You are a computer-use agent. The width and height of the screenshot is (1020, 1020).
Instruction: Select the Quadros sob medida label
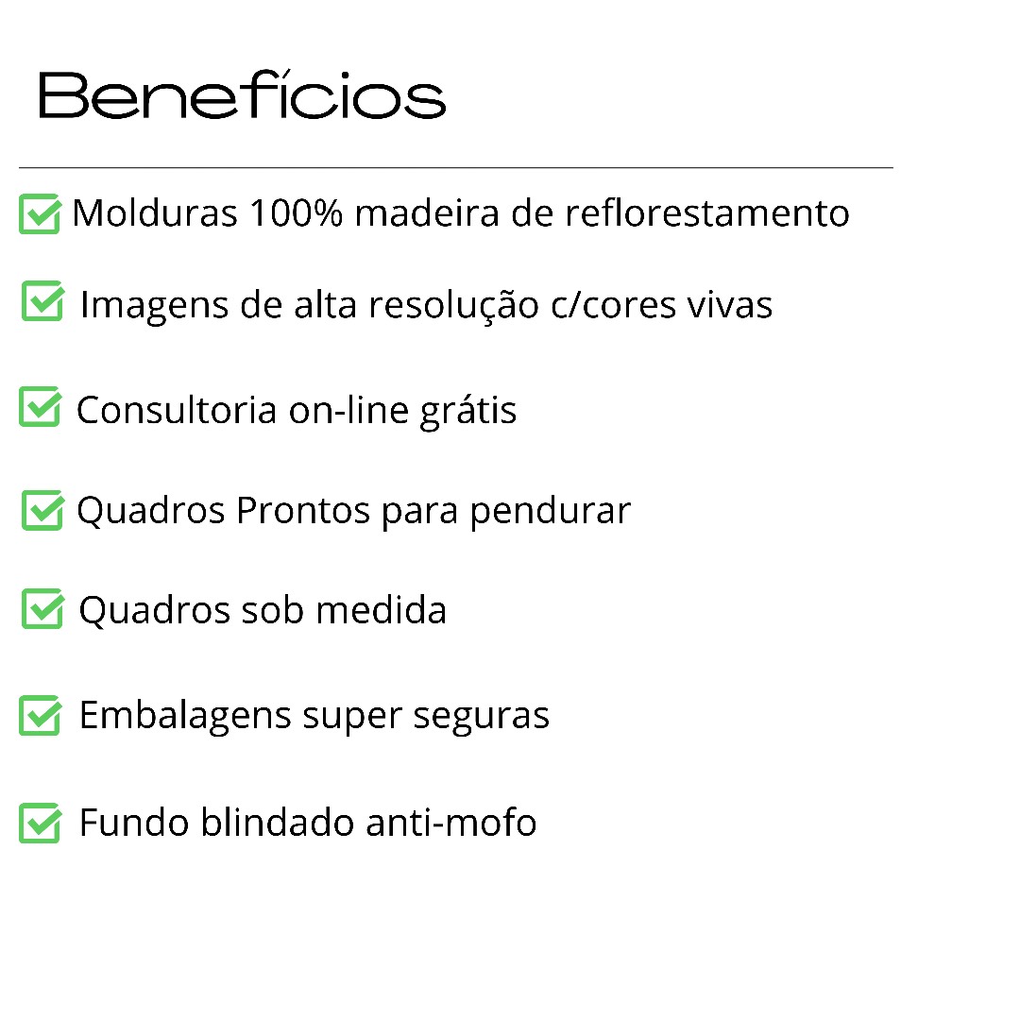[x=263, y=610]
